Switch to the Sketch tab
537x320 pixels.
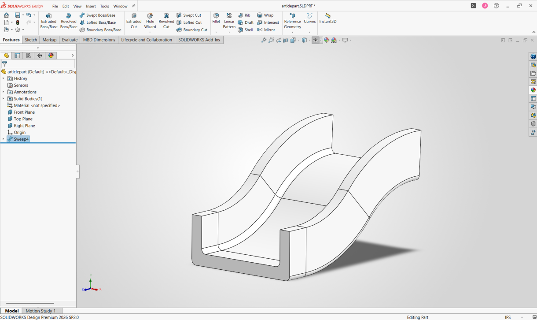(31, 40)
